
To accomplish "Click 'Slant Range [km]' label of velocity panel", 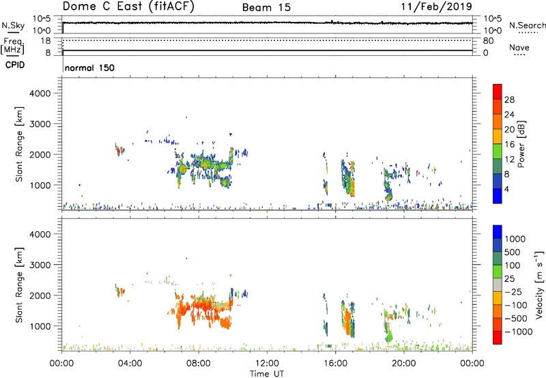I will (19, 285).
